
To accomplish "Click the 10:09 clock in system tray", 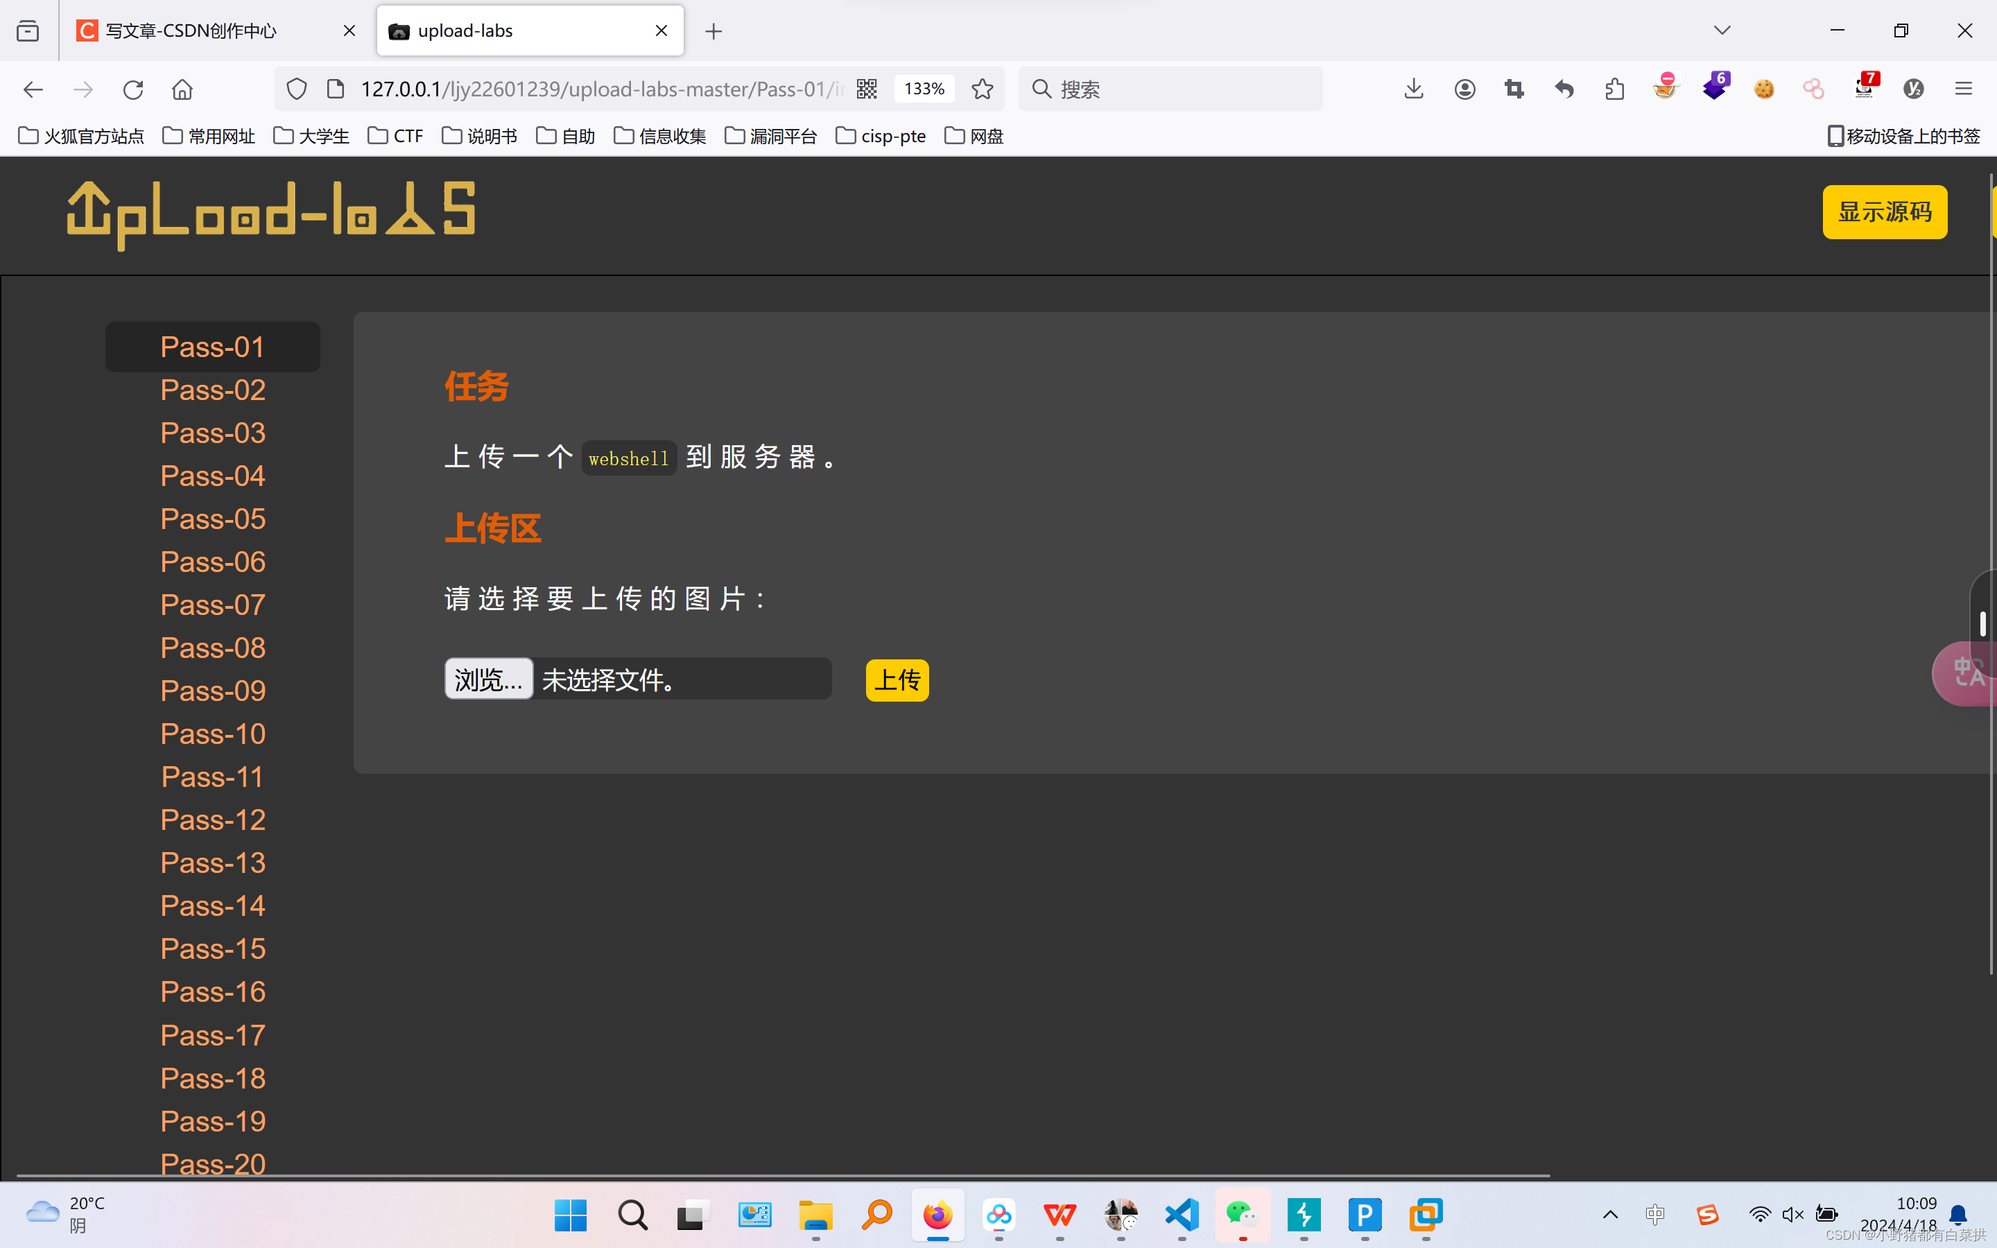I will 1914,1204.
